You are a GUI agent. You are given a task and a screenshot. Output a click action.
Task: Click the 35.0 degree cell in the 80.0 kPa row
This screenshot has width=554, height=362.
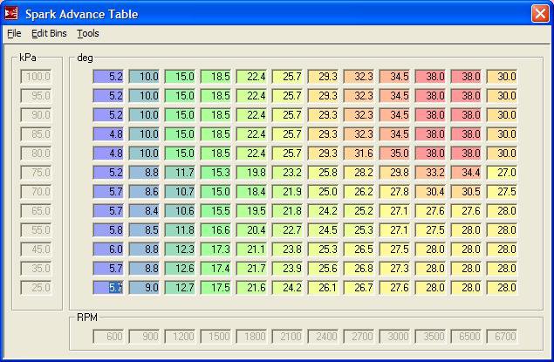(x=394, y=154)
